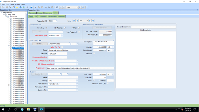Open the File menu
The width and height of the screenshot is (199, 112).
point(3,4)
